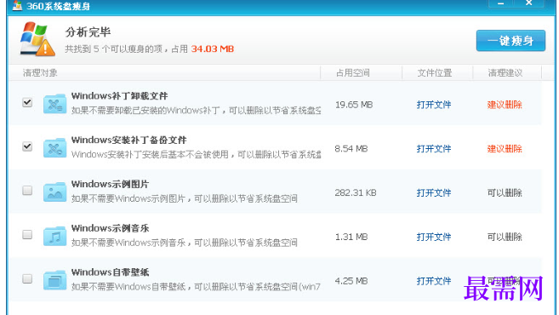
Task: Check the Windows示例图片 checkbox
Action: [x=27, y=191]
